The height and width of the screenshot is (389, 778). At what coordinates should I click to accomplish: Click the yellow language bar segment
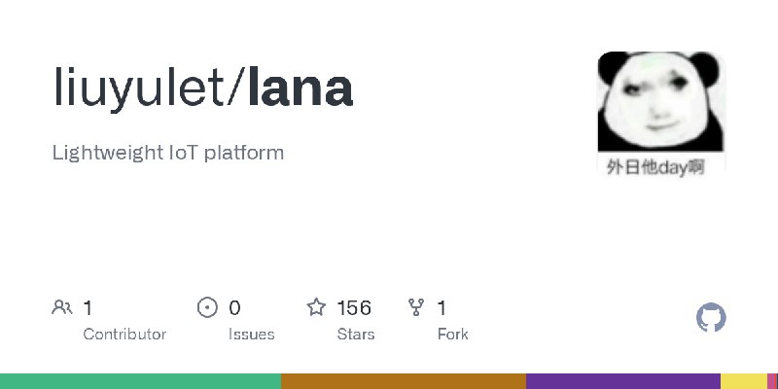744,381
